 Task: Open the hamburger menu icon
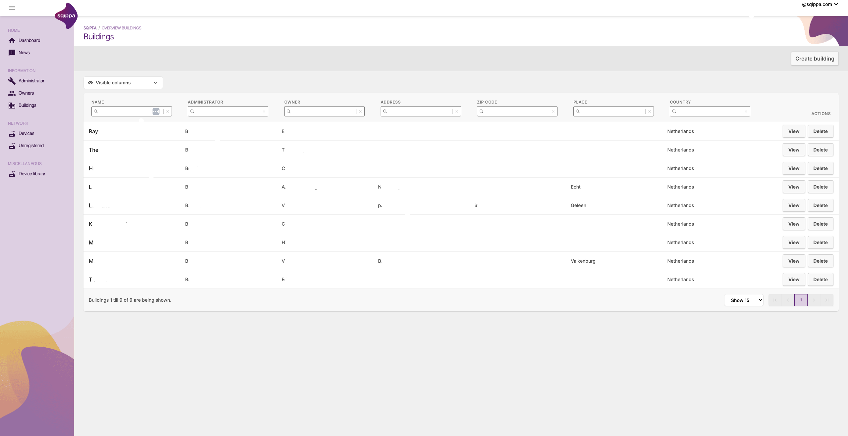click(12, 8)
